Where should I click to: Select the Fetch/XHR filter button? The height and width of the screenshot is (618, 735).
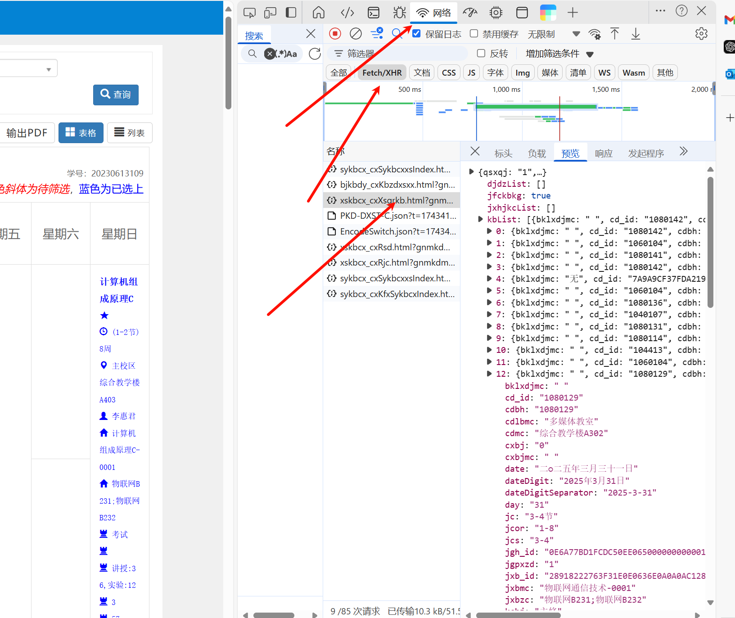[382, 73]
